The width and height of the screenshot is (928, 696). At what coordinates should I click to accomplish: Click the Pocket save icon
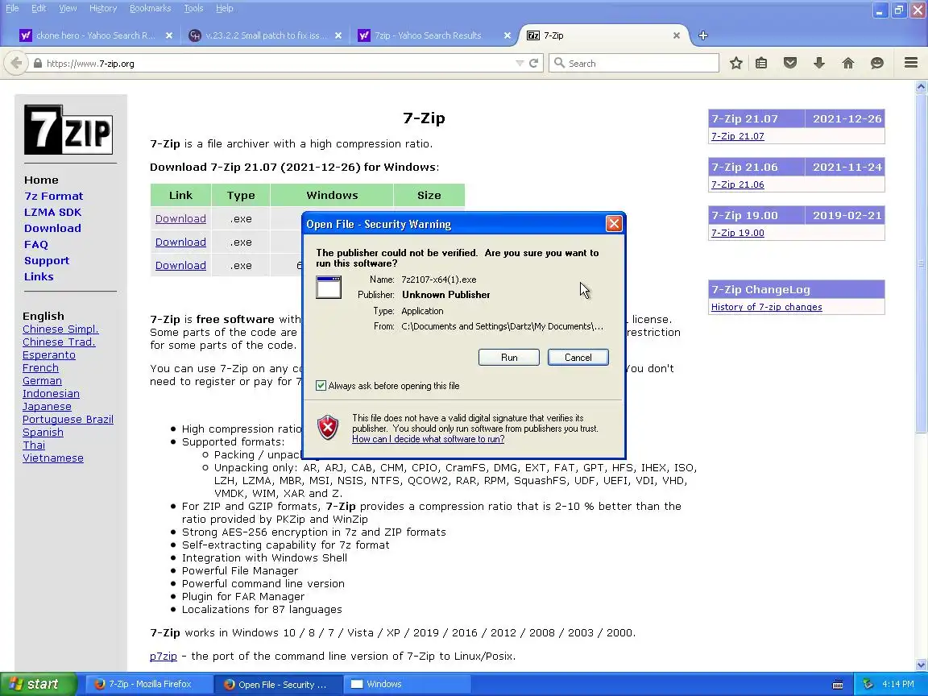[790, 63]
